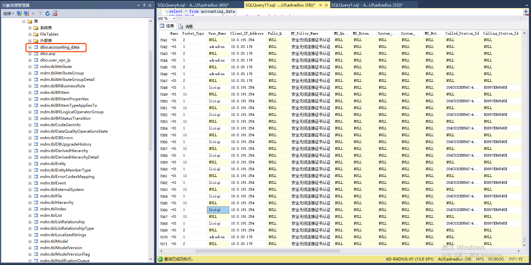Screen dimensions: 531x265
Task: Click the adradius cell in row 7042
Action: click(218, 47)
